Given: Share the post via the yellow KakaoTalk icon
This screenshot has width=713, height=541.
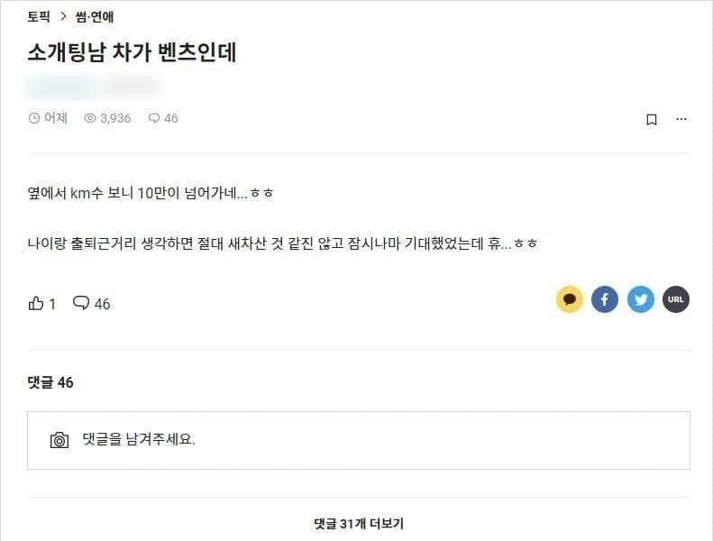Looking at the screenshot, I should click(569, 299).
